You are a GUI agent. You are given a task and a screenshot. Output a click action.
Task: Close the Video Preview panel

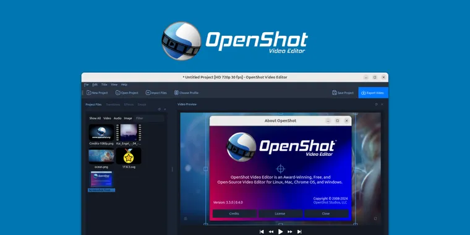[x=382, y=105]
